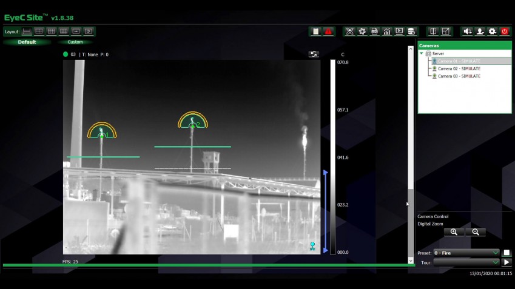Open the settings gear icon
Viewport: 515px width, 289px height.
(x=492, y=32)
